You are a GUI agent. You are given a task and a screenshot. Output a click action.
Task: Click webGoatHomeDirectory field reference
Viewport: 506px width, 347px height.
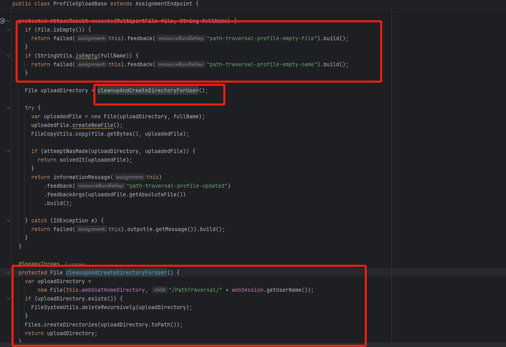coord(113,290)
